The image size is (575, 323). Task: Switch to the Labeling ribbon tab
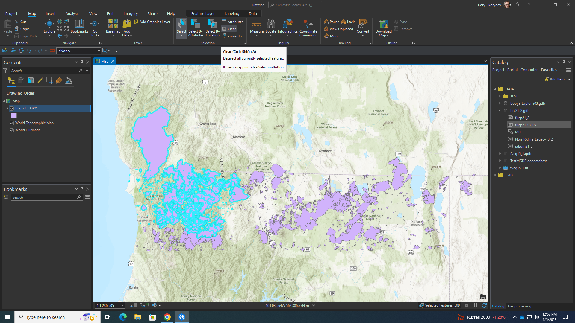[232, 13]
